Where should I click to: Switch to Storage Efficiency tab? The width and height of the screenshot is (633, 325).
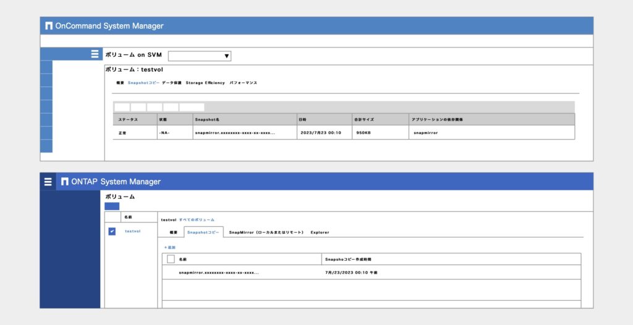click(205, 83)
